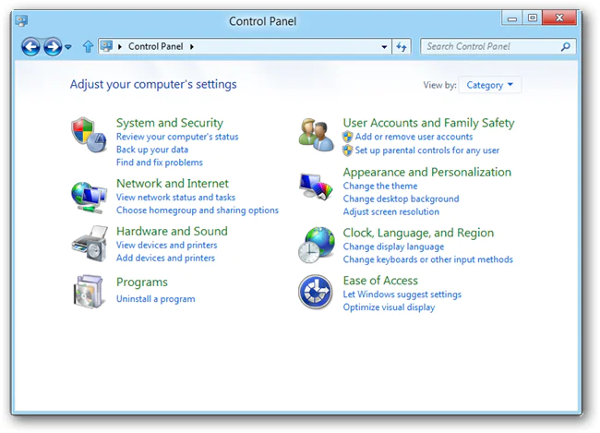Open the Clock, Language, and Region globe icon
The image size is (600, 433).
[x=317, y=245]
